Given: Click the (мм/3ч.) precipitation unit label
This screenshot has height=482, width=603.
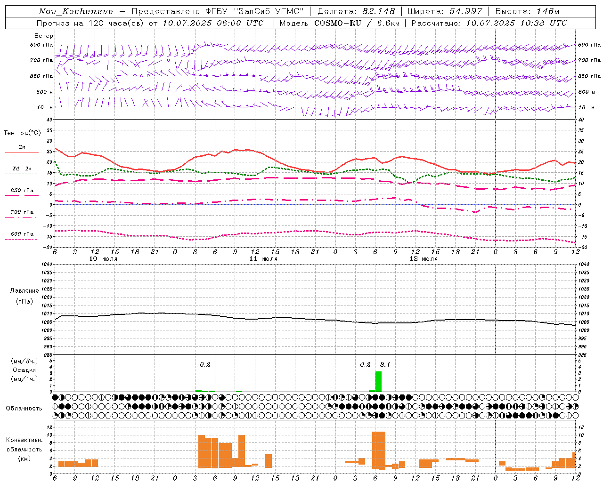Looking at the screenshot, I should (x=24, y=361).
